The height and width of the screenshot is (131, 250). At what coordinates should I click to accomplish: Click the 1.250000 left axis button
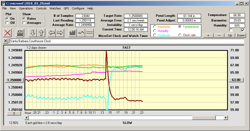(x=14, y=80)
